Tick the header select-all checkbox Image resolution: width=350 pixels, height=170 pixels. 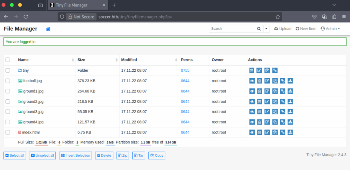[8, 60]
